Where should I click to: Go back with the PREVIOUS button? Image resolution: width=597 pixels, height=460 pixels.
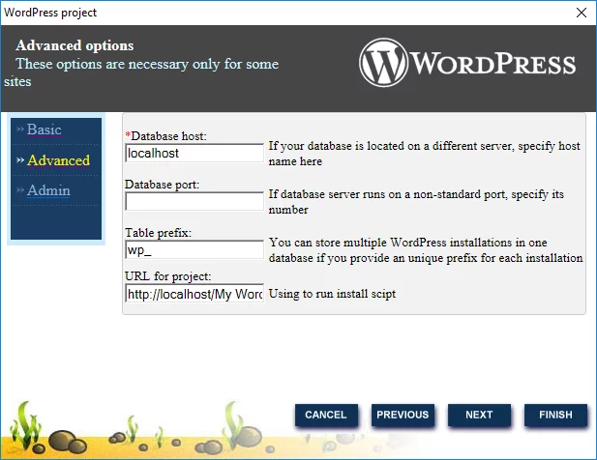point(403,415)
